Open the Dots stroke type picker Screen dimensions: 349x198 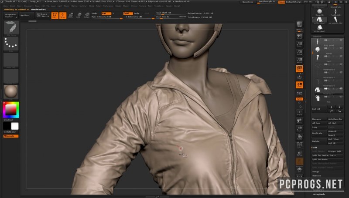pos(11,44)
